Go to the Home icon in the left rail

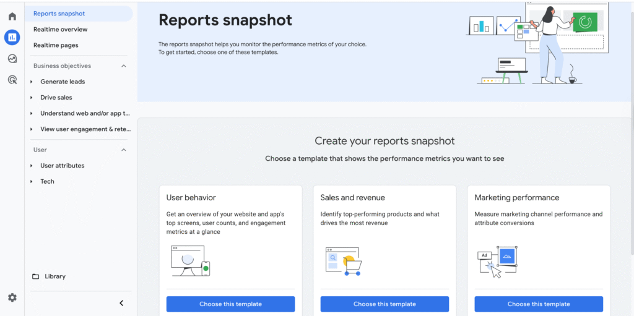point(12,17)
